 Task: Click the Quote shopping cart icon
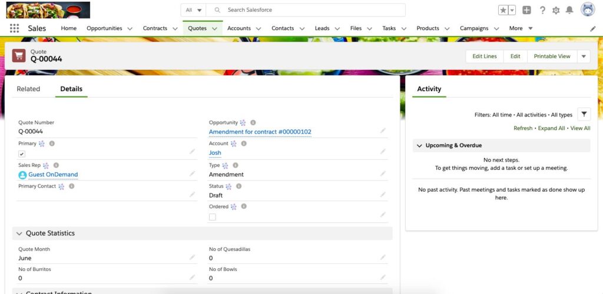19,56
